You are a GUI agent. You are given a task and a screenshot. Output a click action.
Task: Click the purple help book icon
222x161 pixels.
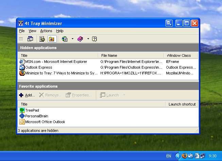[x=80, y=39]
